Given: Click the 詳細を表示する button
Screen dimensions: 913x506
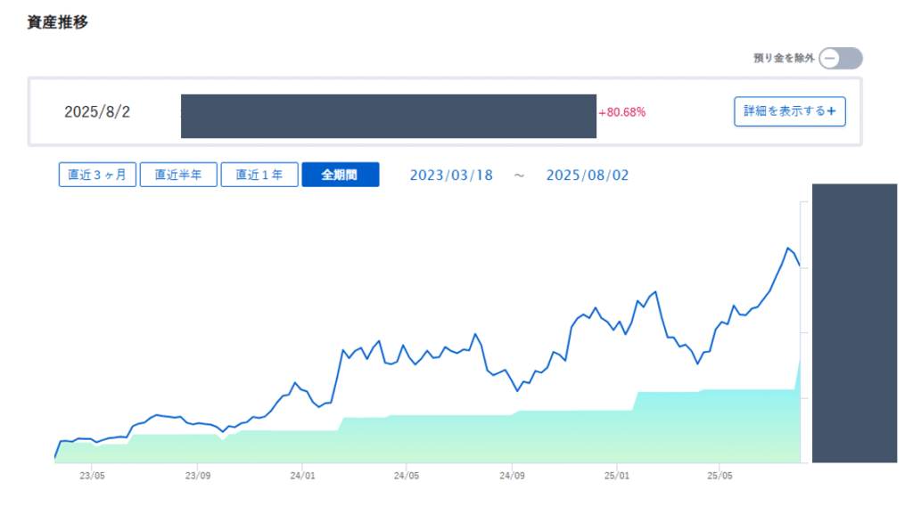Looking at the screenshot, I should (x=790, y=111).
